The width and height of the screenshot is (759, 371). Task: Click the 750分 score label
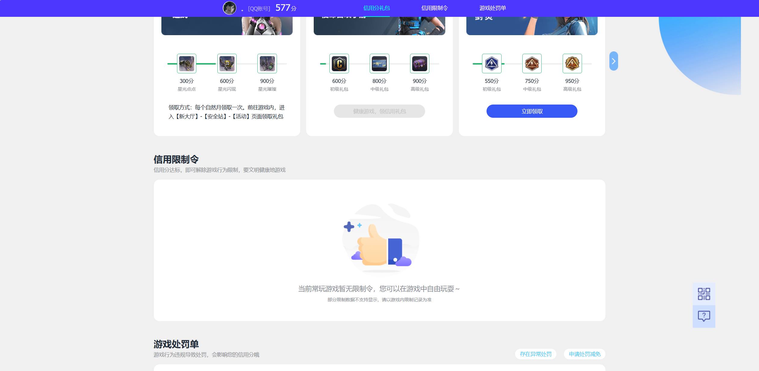[532, 81]
